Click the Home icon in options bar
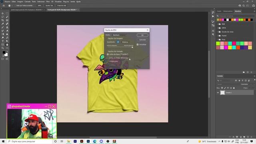Screen dimensions: 256x144 pos(4,6)
